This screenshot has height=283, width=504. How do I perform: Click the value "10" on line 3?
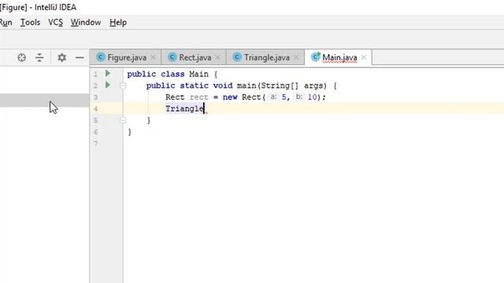[x=312, y=97]
